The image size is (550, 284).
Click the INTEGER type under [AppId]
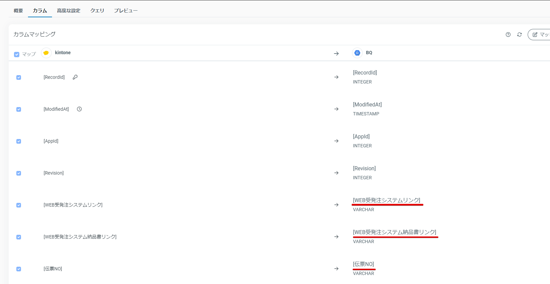(362, 146)
